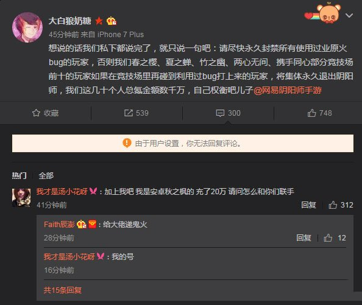The width and height of the screenshot is (362, 305).
Task: Like the post with 748 thumbs-up
Action: point(311,113)
